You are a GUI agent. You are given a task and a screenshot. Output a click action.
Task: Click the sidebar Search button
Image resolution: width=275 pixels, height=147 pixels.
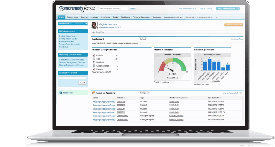(82, 83)
